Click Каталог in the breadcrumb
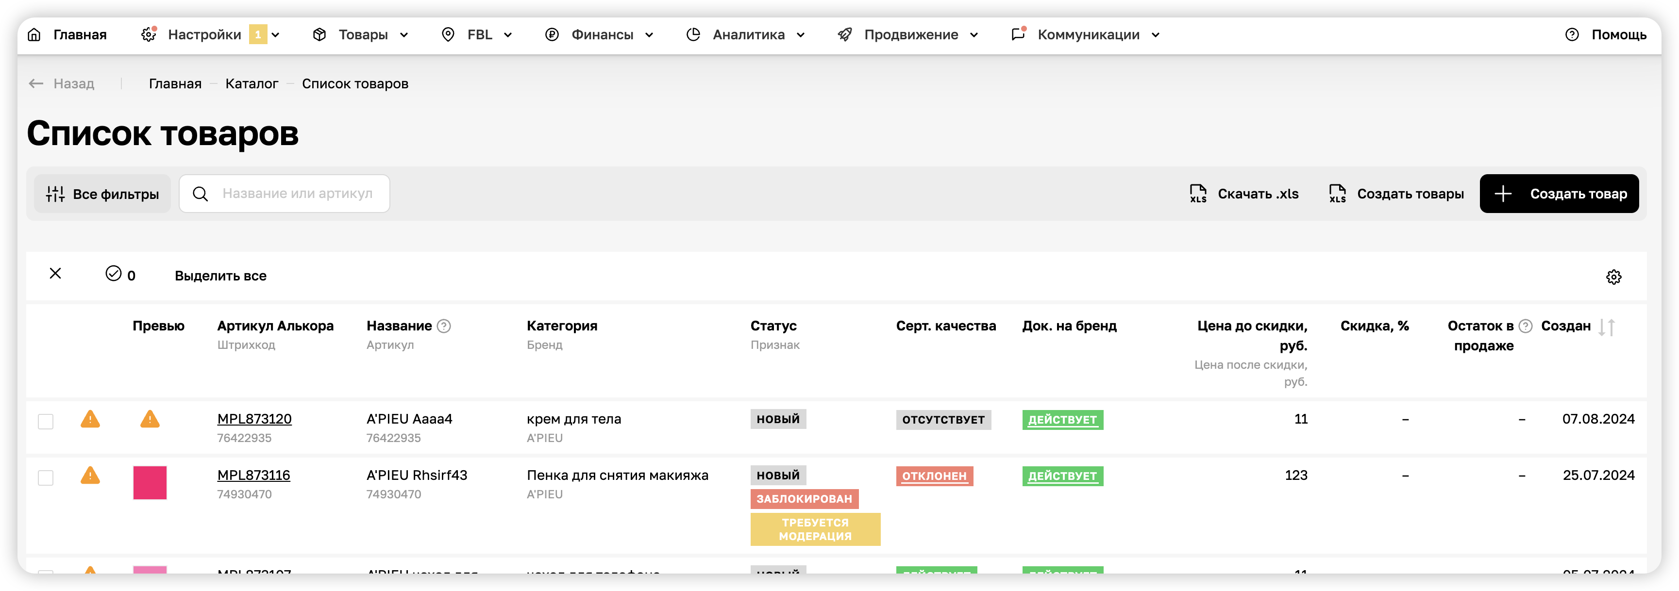Image resolution: width=1679 pixels, height=591 pixels. 252,83
